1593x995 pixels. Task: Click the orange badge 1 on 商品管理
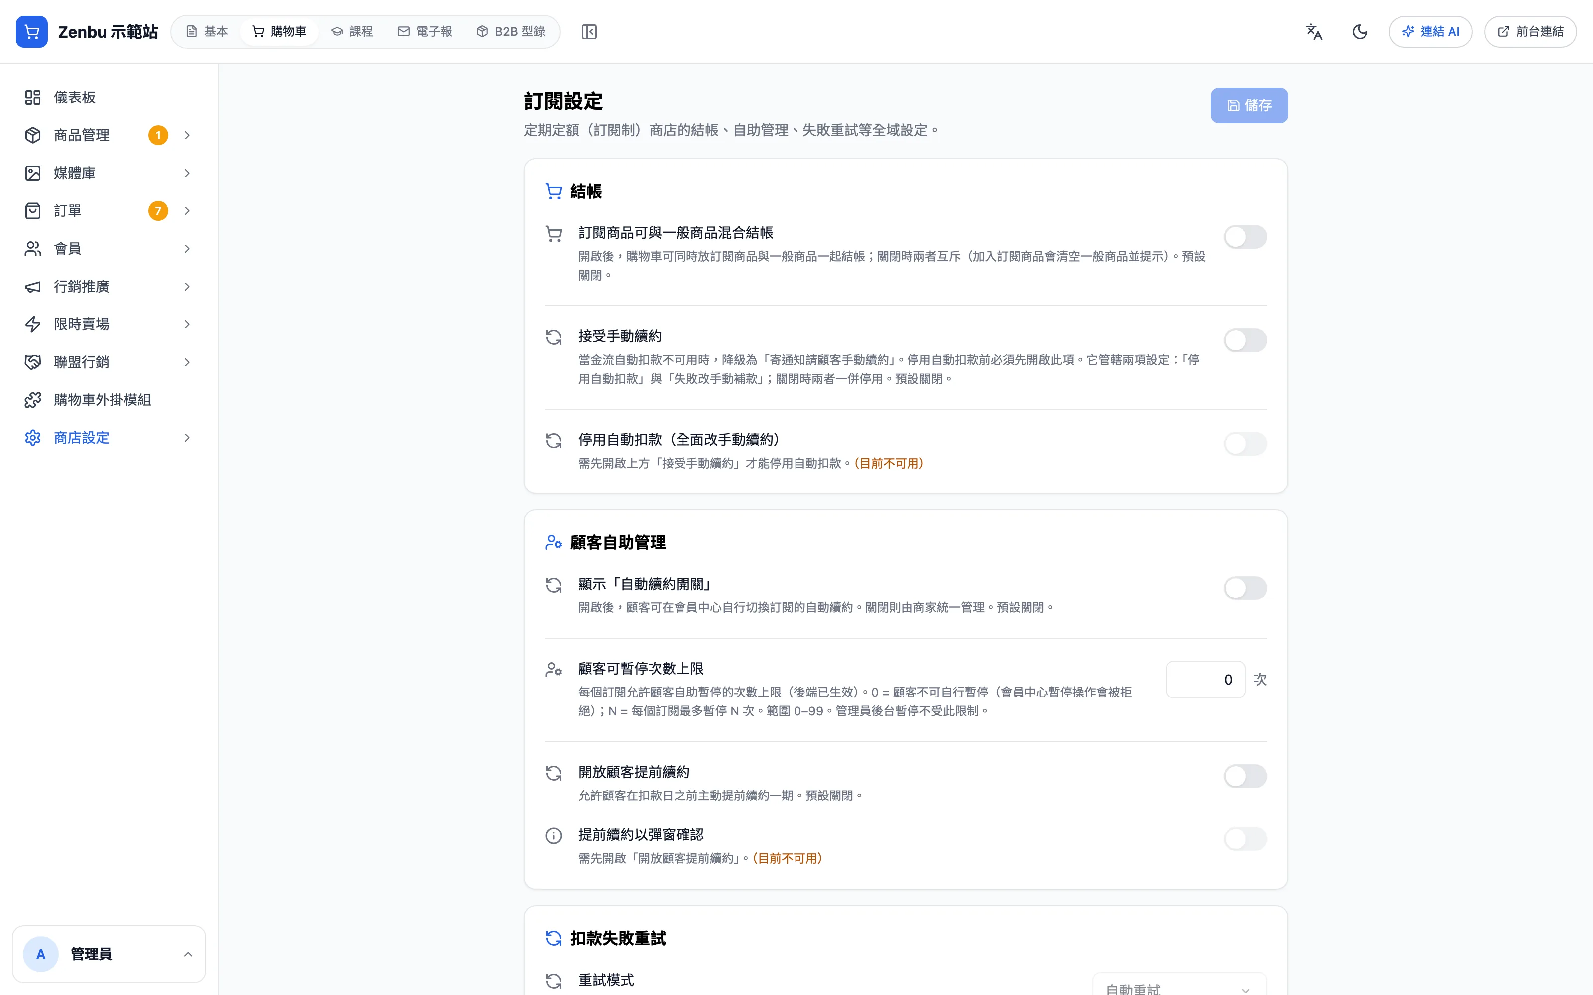[158, 135]
